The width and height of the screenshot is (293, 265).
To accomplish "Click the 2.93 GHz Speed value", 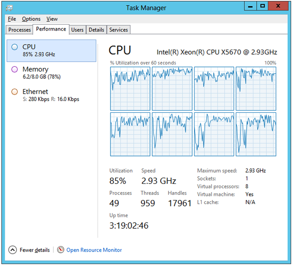I will (159, 181).
